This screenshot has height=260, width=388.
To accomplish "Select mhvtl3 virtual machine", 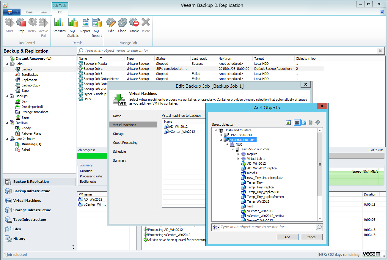I will coord(252,173).
